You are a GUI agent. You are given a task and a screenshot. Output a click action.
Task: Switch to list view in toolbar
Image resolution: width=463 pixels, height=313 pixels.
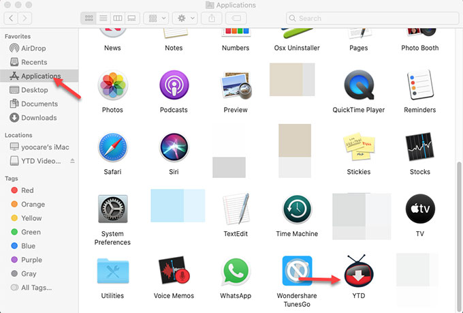point(103,18)
